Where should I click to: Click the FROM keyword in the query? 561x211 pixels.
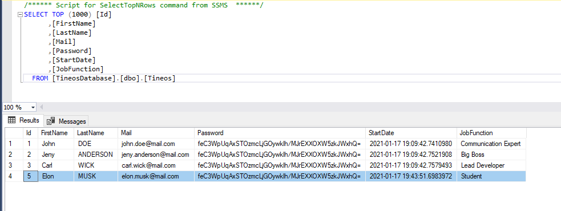(x=40, y=78)
